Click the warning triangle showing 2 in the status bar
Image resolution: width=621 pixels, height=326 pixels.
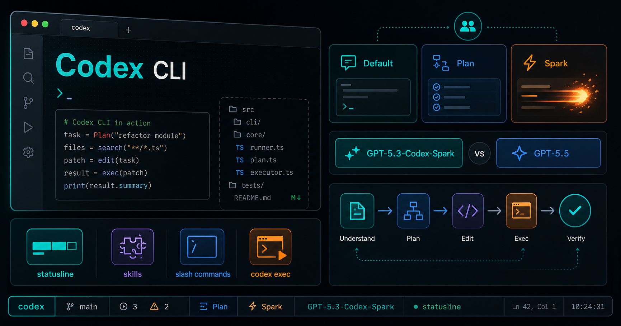[154, 307]
